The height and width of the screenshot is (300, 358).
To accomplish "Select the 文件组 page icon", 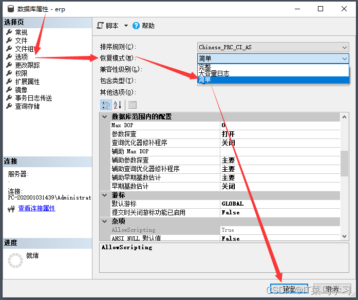I will [9, 49].
